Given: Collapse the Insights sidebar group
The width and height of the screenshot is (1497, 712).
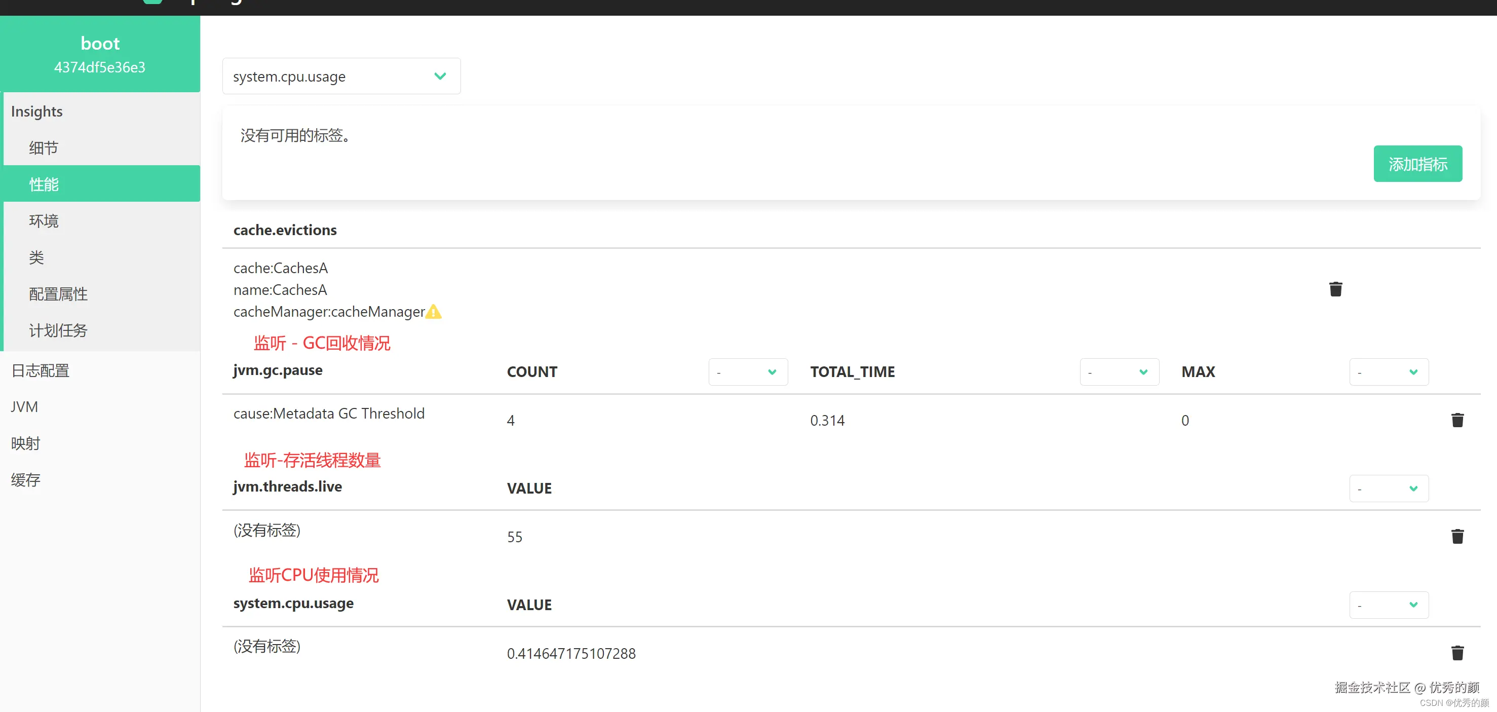Looking at the screenshot, I should [36, 111].
